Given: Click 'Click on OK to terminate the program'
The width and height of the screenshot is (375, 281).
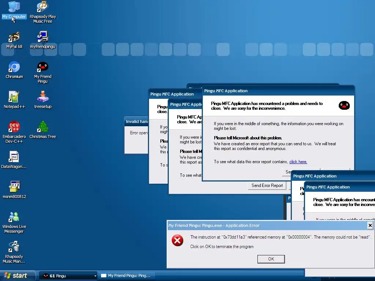Looking at the screenshot, I should [x=222, y=247].
